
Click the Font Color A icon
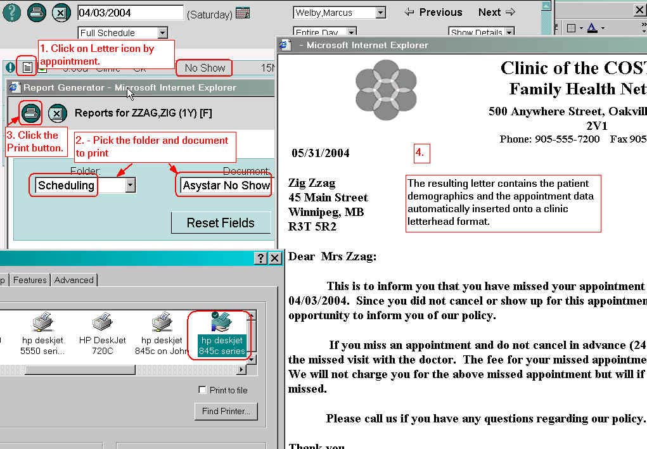[x=592, y=28]
